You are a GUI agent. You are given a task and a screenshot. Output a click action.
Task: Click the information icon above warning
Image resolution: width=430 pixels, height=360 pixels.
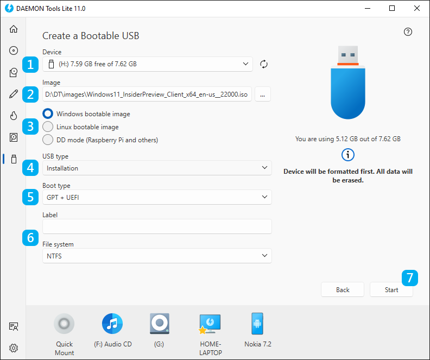tap(347, 155)
